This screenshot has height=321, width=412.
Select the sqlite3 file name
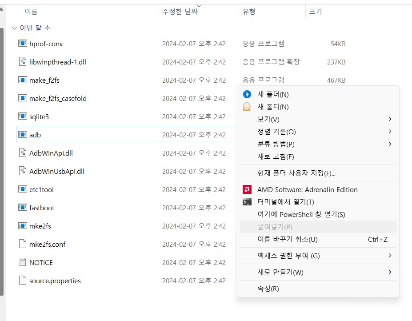(39, 117)
